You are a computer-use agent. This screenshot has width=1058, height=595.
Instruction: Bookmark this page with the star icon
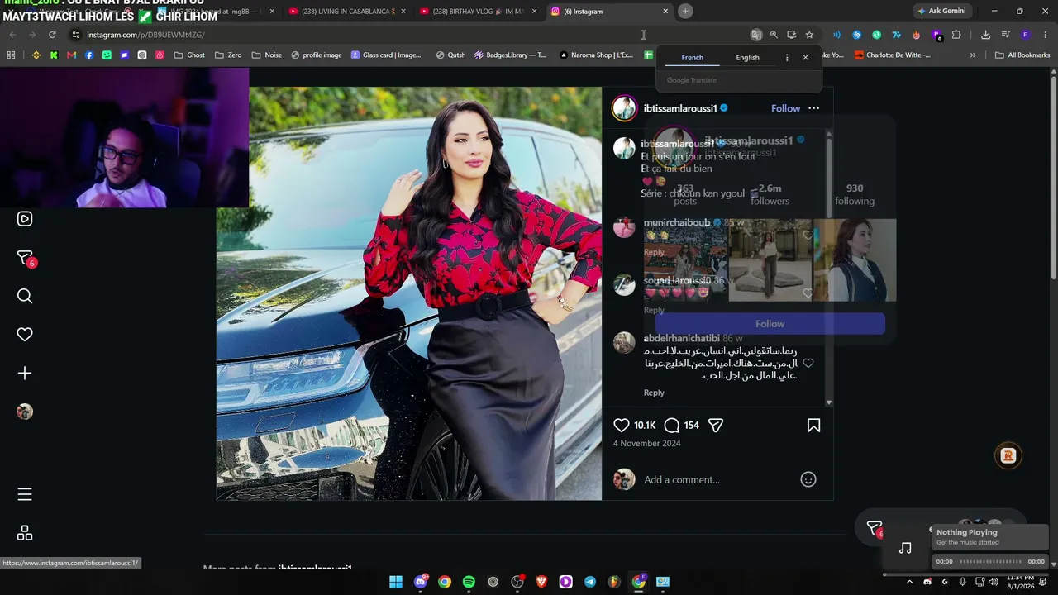coord(809,35)
